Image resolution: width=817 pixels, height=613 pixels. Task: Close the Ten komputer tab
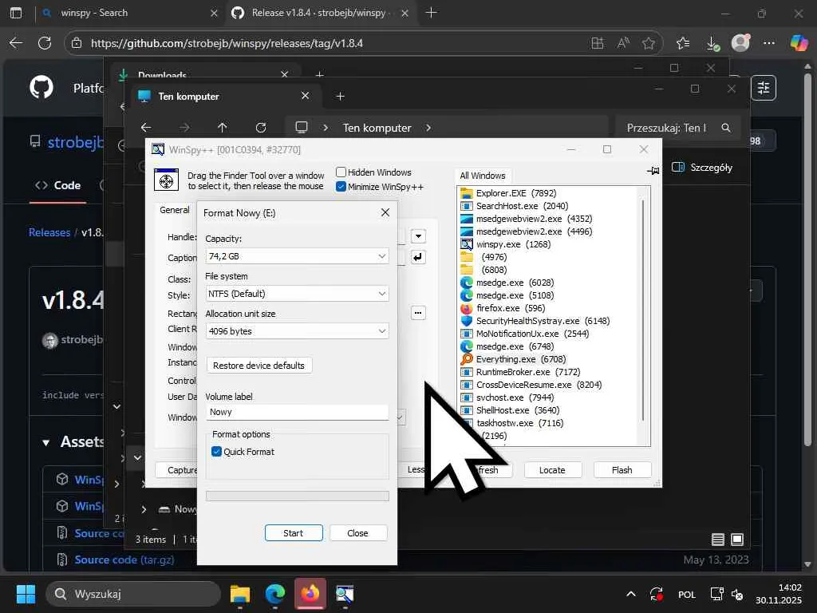tap(306, 96)
